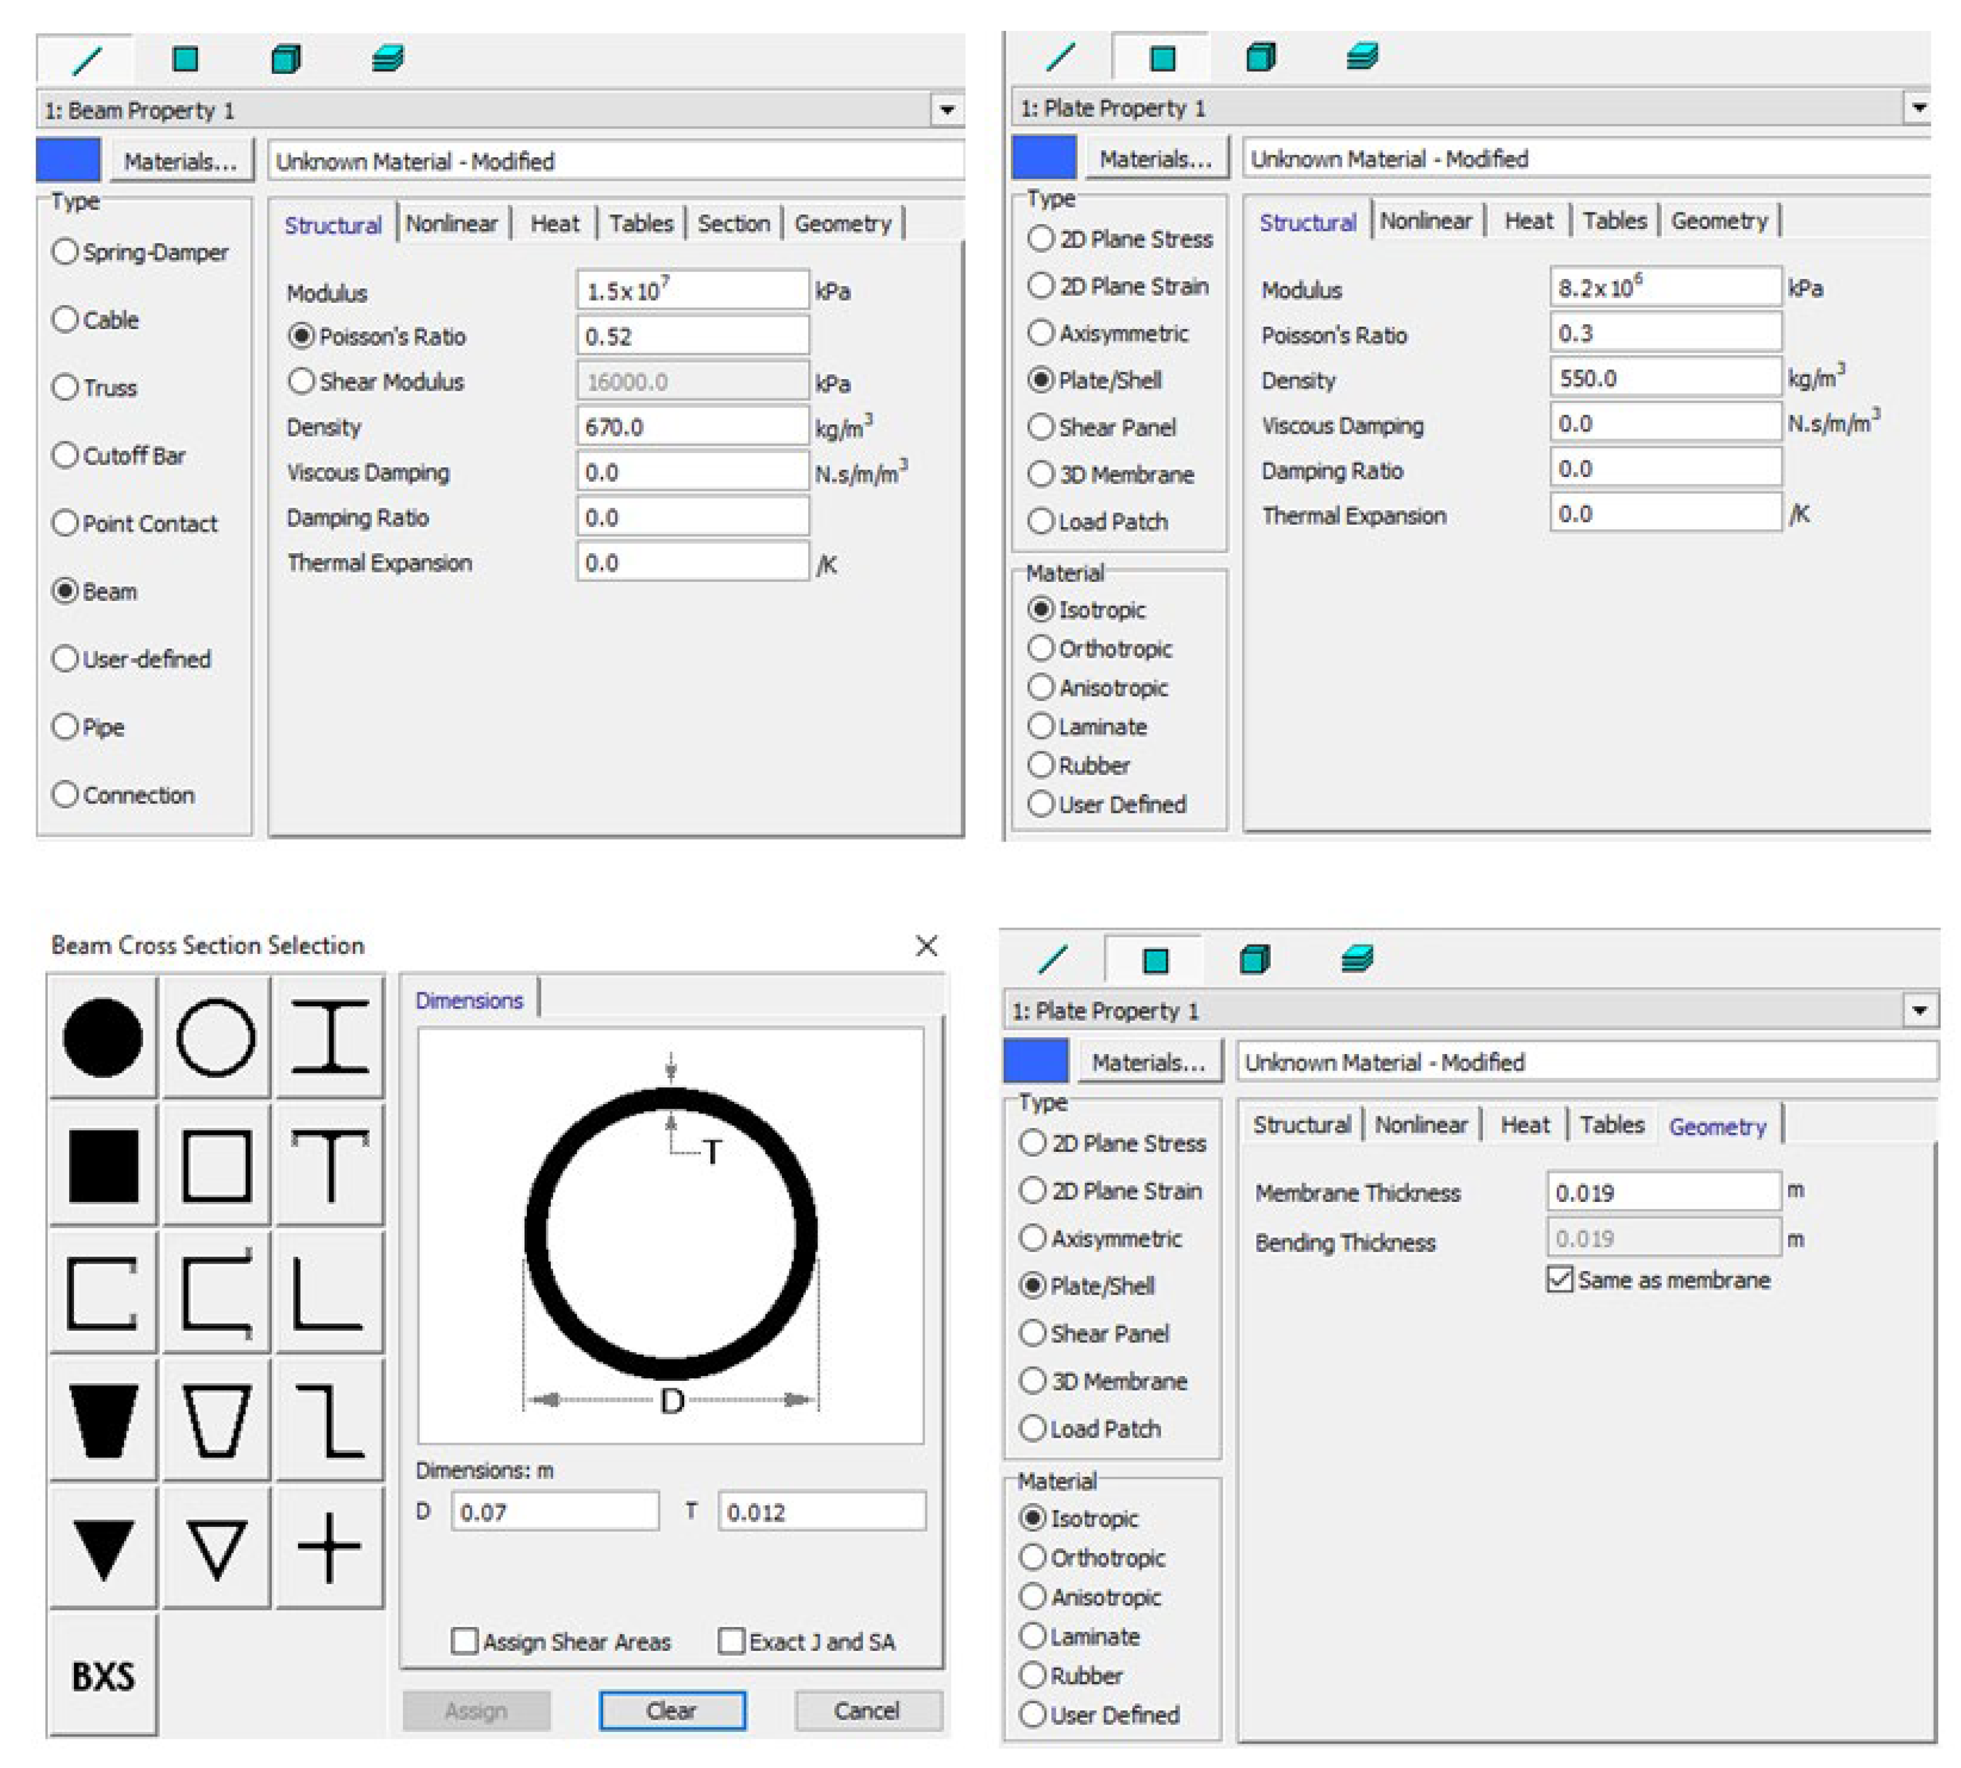Viewport: 1961px width, 1768px height.
Task: Choose solid trapezoid cross section
Action: click(102, 1420)
